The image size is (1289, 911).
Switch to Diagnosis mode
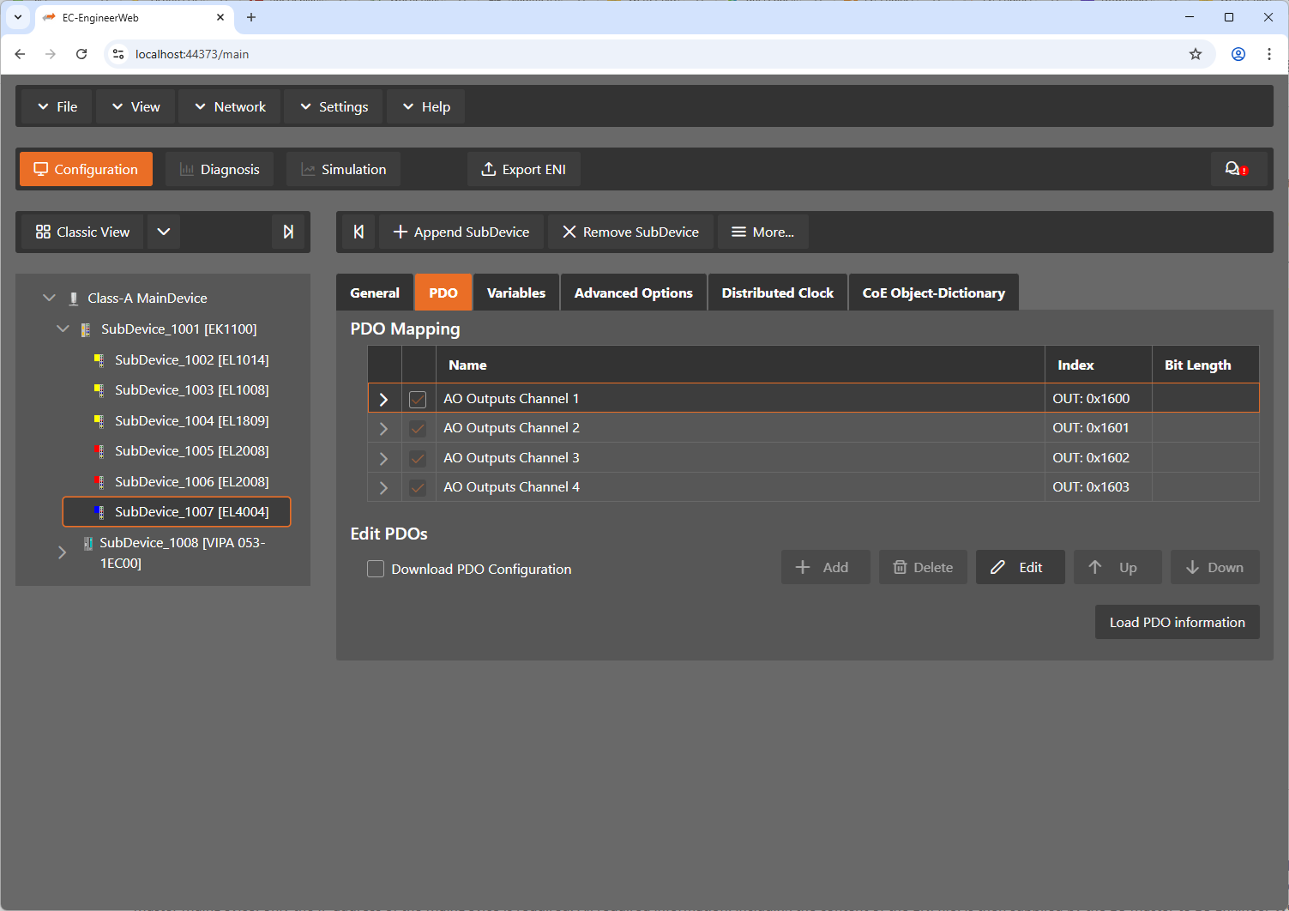220,169
